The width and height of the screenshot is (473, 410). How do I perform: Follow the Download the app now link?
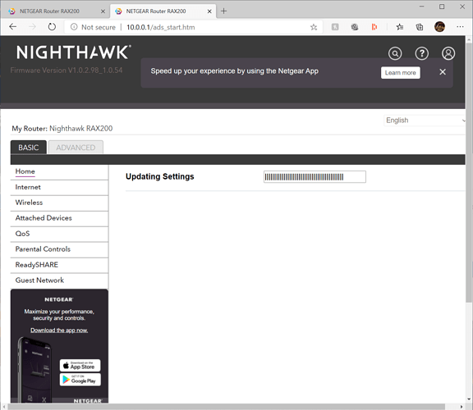coord(59,330)
